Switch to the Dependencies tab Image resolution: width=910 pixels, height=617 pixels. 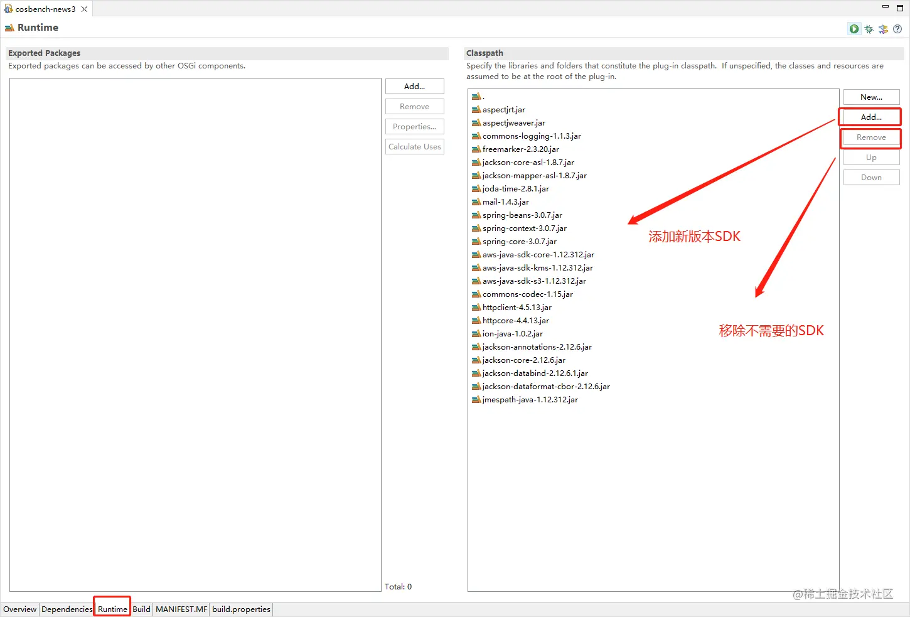pyautogui.click(x=67, y=609)
